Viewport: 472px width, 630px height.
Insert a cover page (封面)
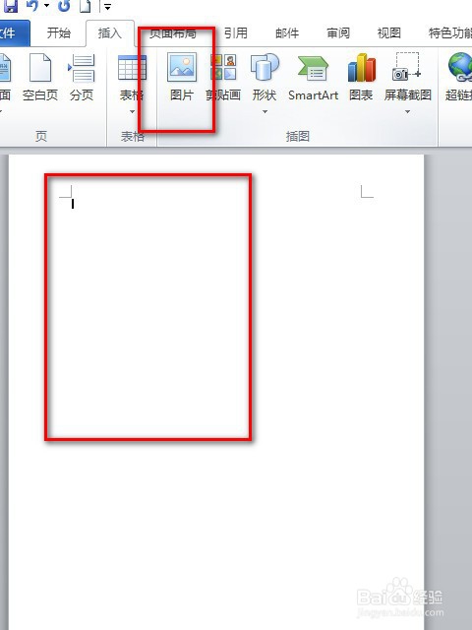5,79
